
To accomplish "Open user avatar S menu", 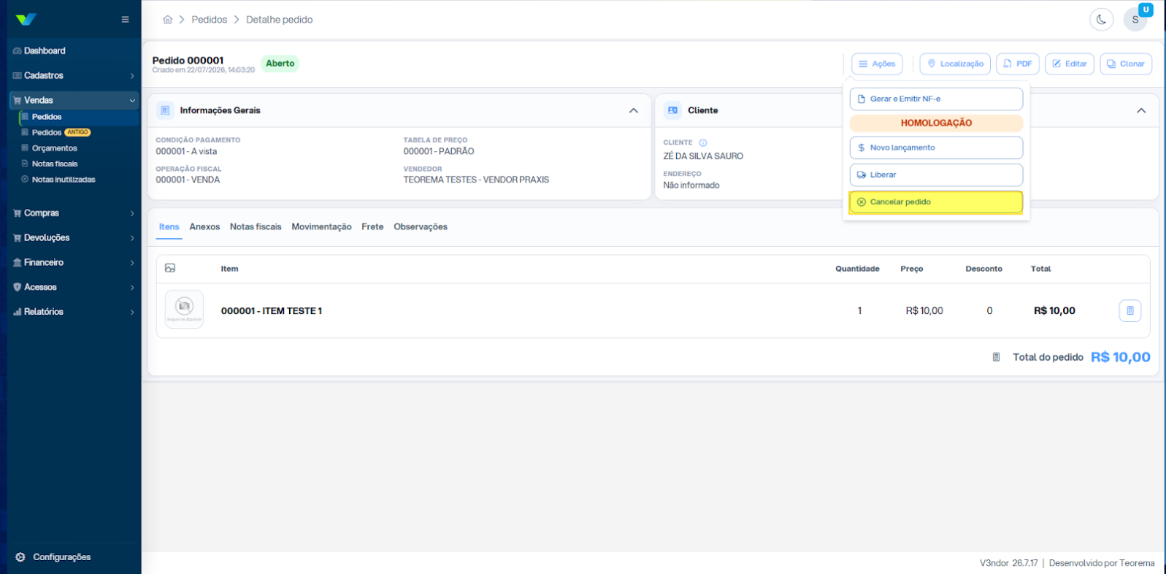I will (1135, 20).
